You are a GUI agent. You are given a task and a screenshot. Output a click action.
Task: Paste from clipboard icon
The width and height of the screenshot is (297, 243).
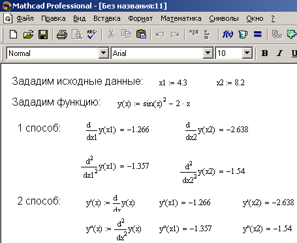click(x=141, y=35)
